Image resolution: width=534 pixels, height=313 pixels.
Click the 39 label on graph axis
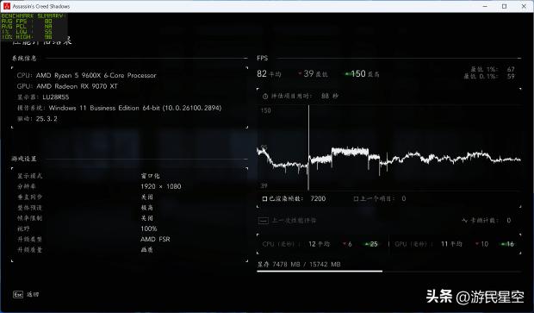pyautogui.click(x=264, y=186)
